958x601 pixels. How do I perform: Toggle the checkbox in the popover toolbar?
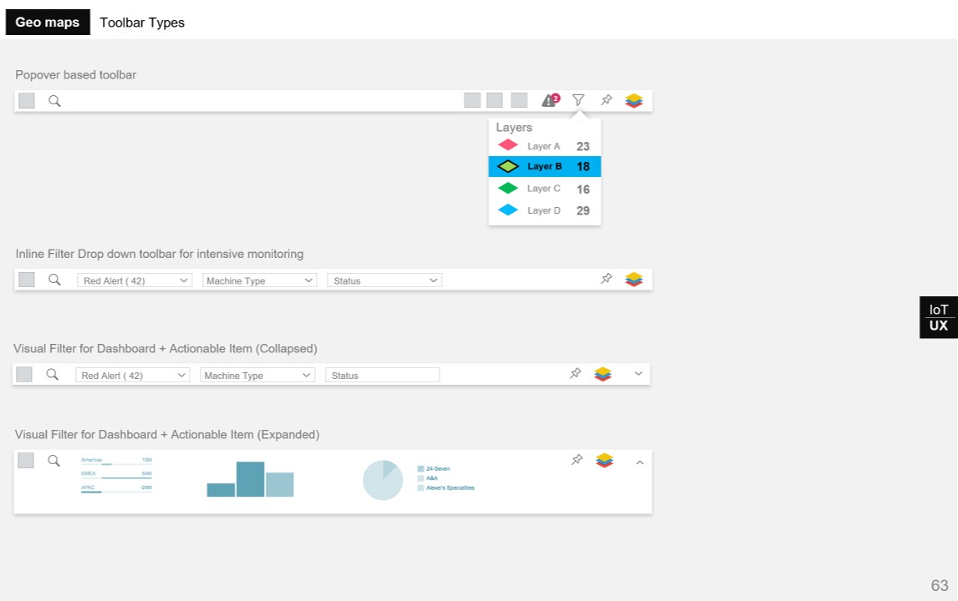[x=27, y=101]
